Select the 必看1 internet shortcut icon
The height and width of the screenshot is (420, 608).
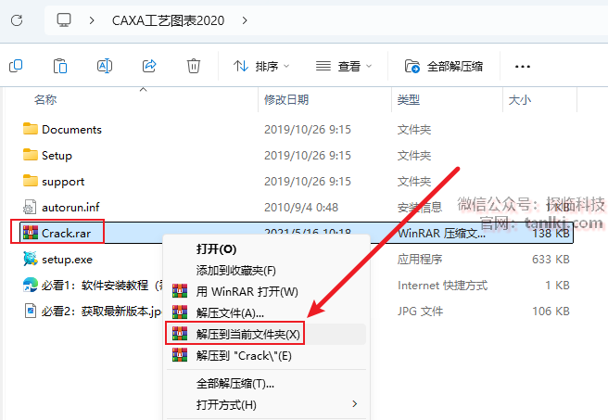pyautogui.click(x=31, y=285)
